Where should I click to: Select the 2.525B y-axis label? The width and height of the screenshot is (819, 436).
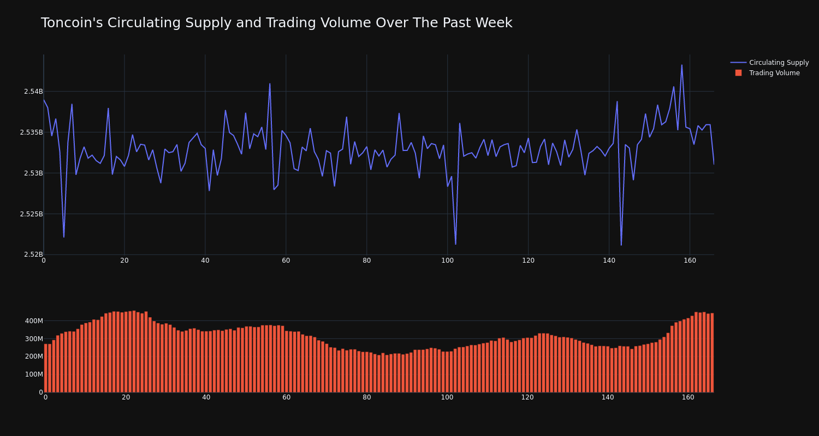tap(31, 214)
